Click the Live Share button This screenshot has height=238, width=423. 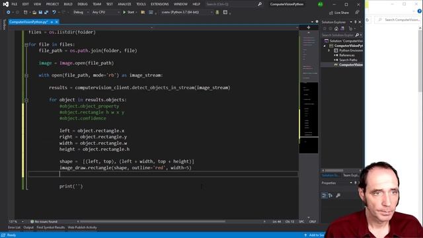(339, 13)
